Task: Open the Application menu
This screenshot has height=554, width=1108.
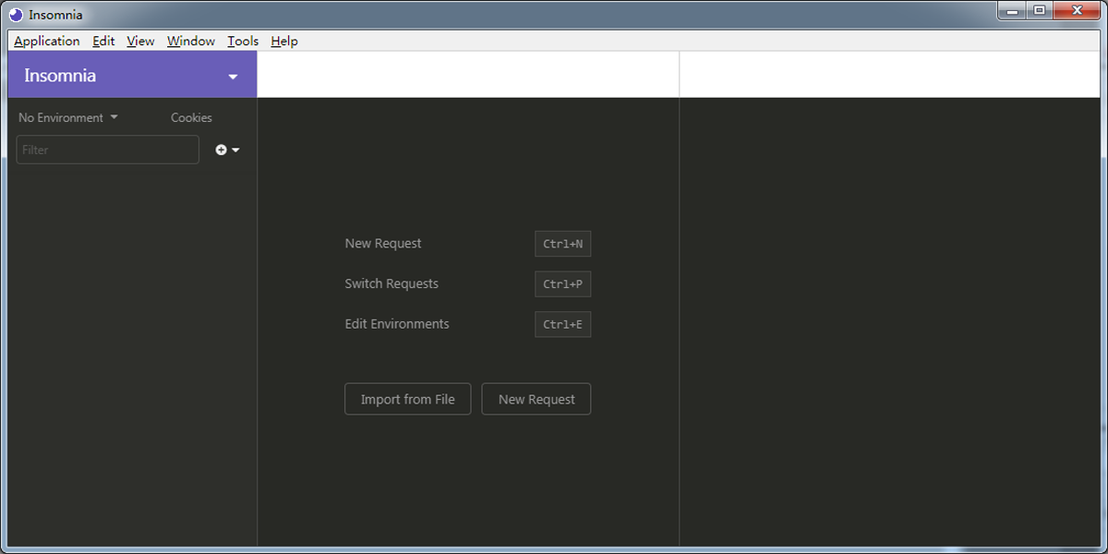Action: pyautogui.click(x=47, y=41)
